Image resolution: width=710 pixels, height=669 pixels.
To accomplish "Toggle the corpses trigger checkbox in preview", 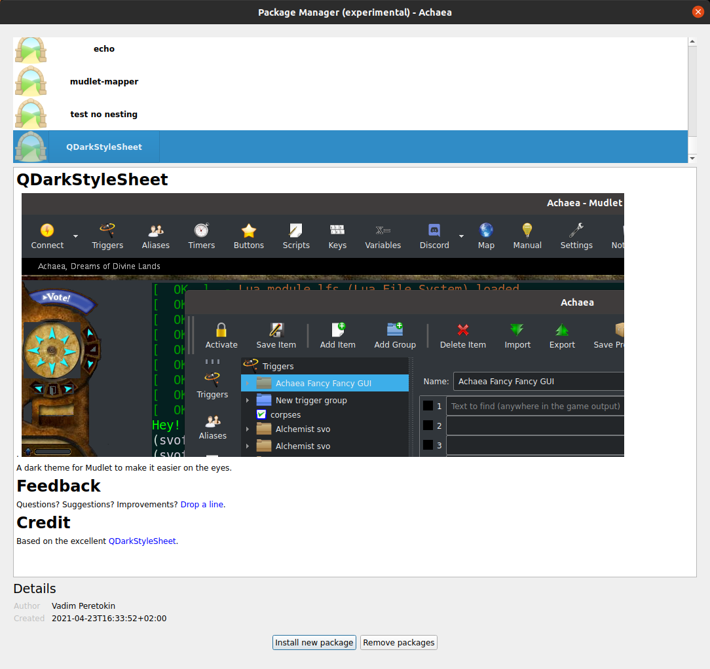I will pos(261,414).
